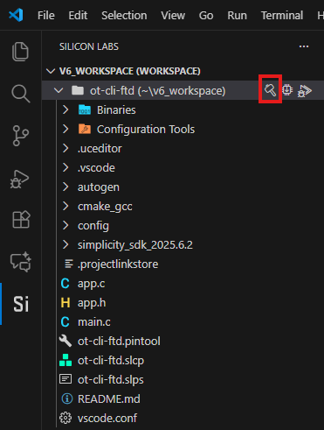Select the Configuration Tools label
Screen dimensions: 324x430
click(x=146, y=130)
